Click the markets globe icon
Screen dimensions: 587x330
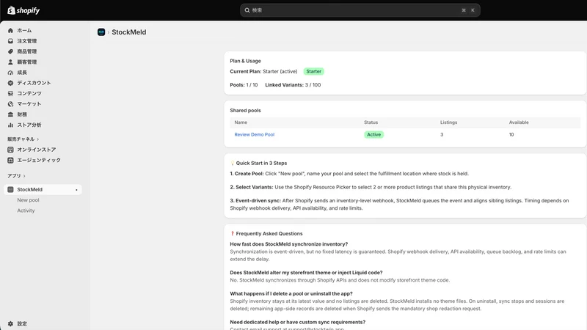[x=10, y=103]
